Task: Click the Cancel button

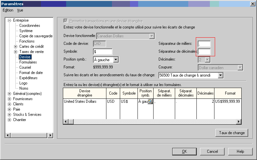Action: point(212,151)
